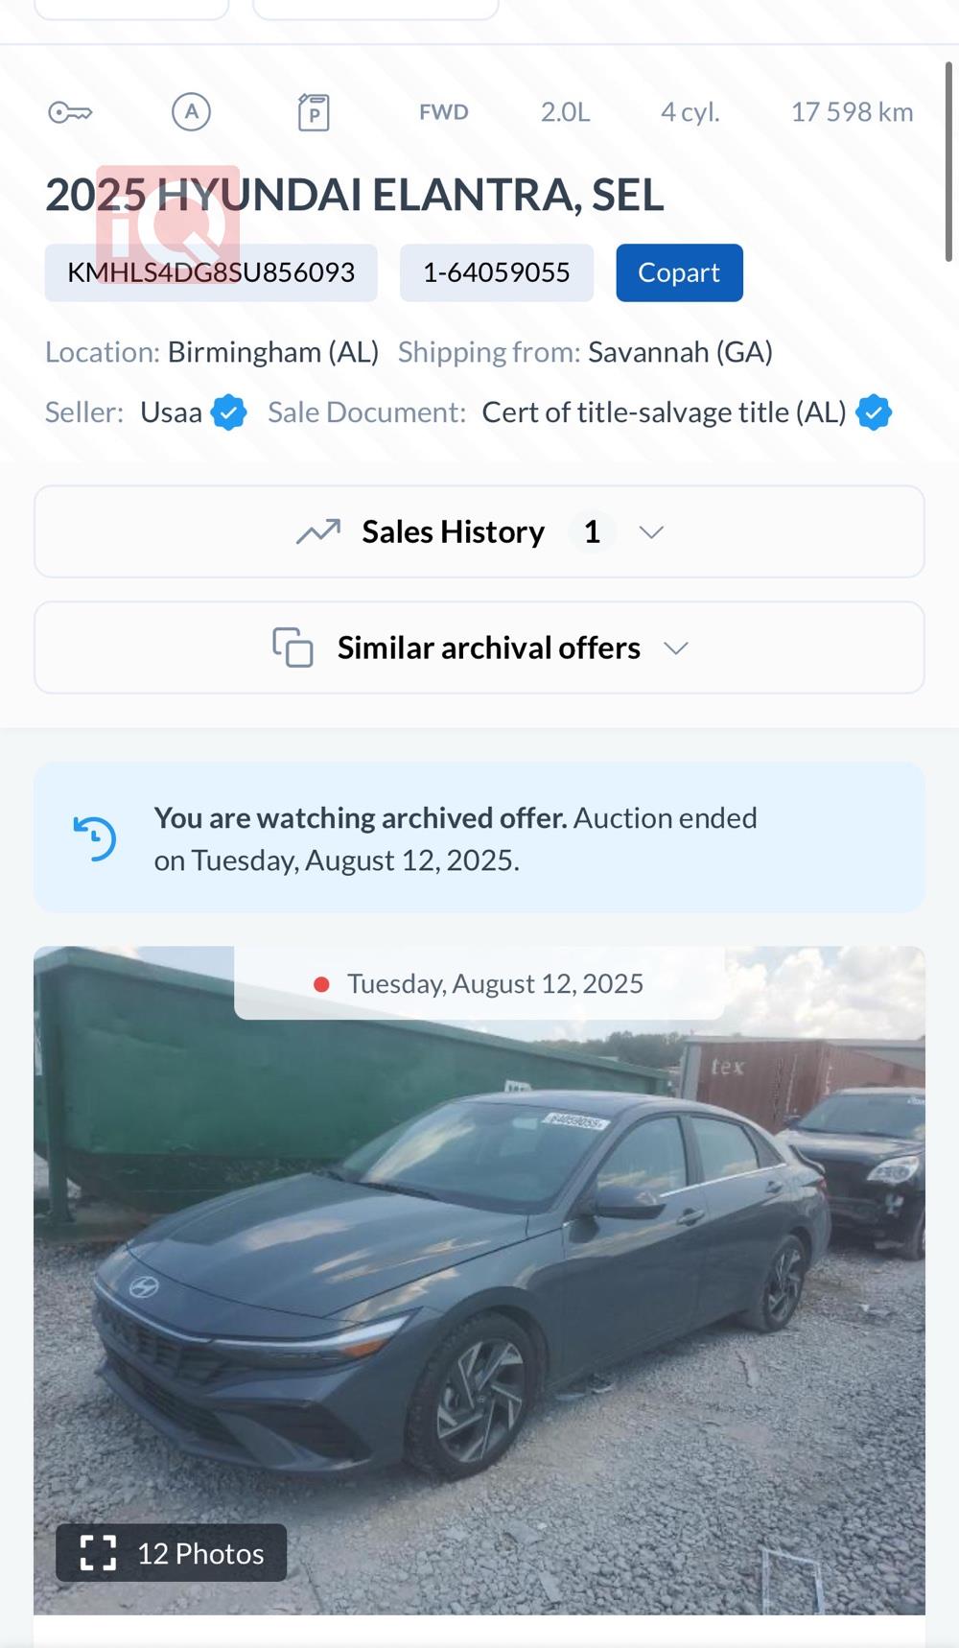Click the Tuesday, August 12, 2025 date label
The height and width of the screenshot is (1648, 959).
[494, 983]
